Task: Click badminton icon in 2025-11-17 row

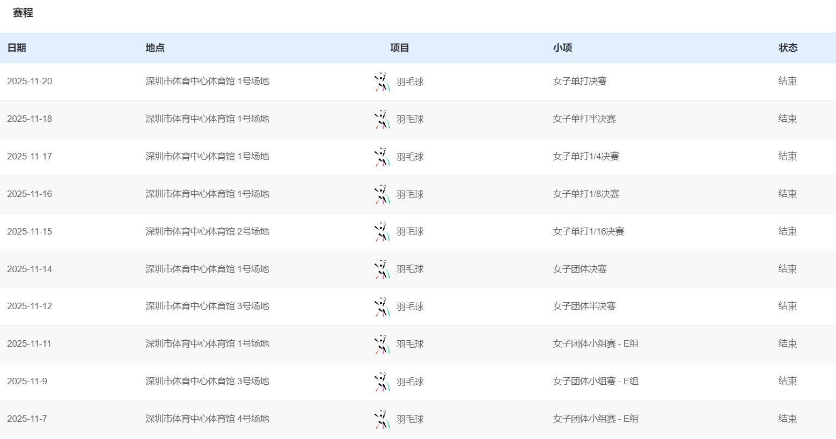Action: click(382, 157)
